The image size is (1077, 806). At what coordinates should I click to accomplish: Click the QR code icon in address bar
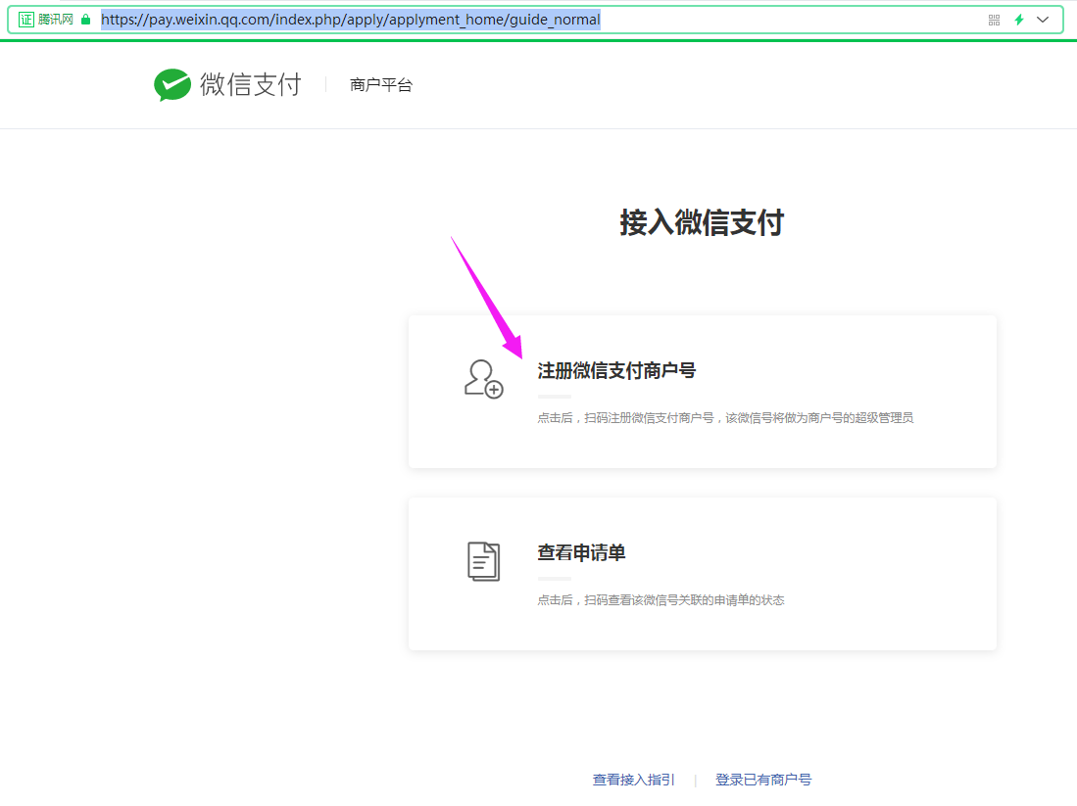pyautogui.click(x=994, y=20)
